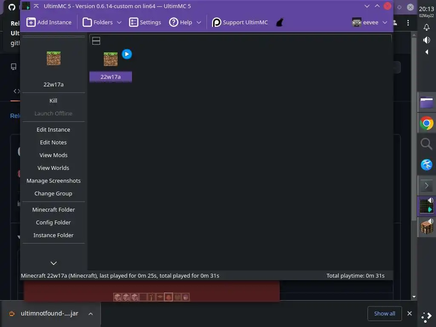Viewport: 436px width, 327px height.
Task: Expand the panel right-arrow button
Action: (427, 186)
